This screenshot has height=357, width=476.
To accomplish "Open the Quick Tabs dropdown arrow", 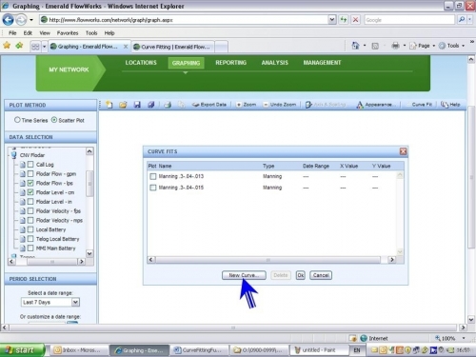I will click(x=44, y=47).
